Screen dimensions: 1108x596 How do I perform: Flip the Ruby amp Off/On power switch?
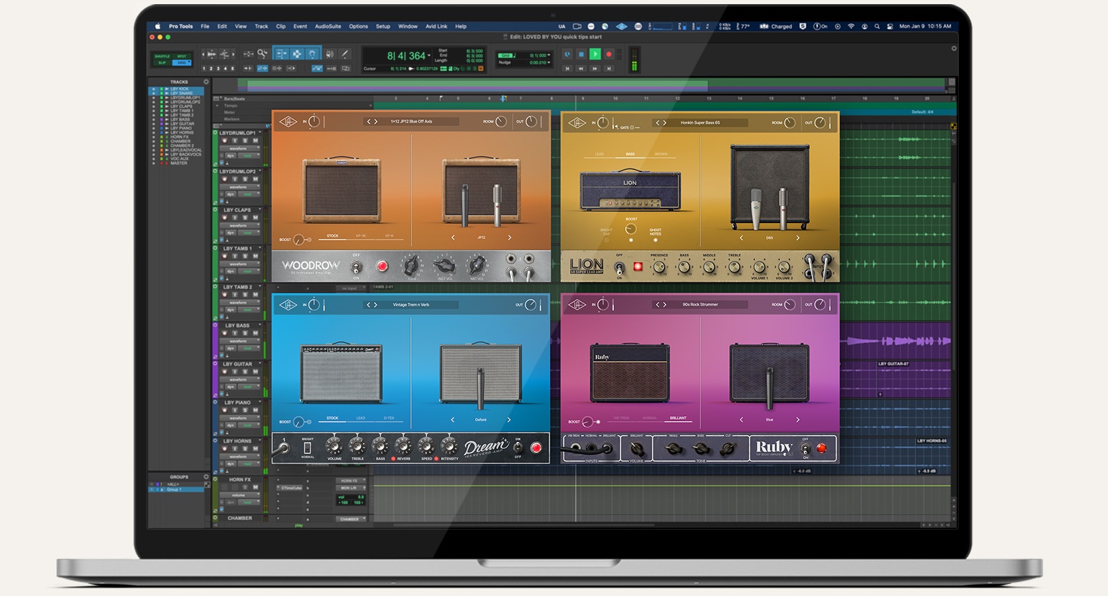[805, 449]
